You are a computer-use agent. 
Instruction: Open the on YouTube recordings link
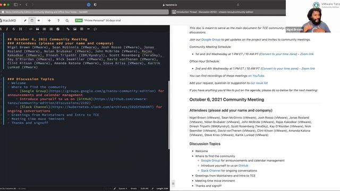(x=256, y=76)
